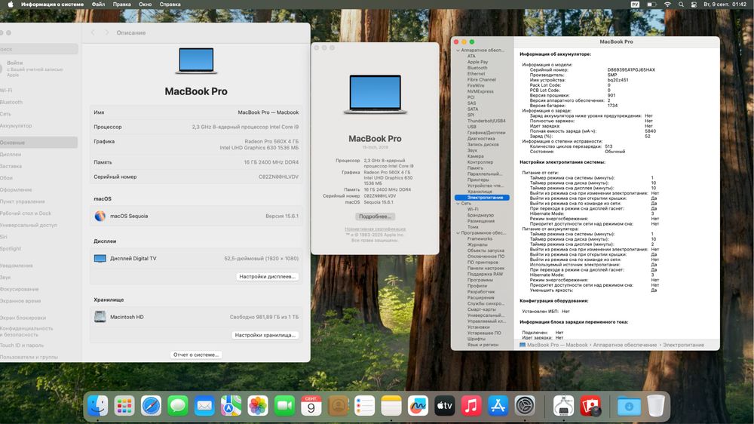Open Launchpad from the Dock
Screen dimensions: 754x424
click(x=124, y=406)
